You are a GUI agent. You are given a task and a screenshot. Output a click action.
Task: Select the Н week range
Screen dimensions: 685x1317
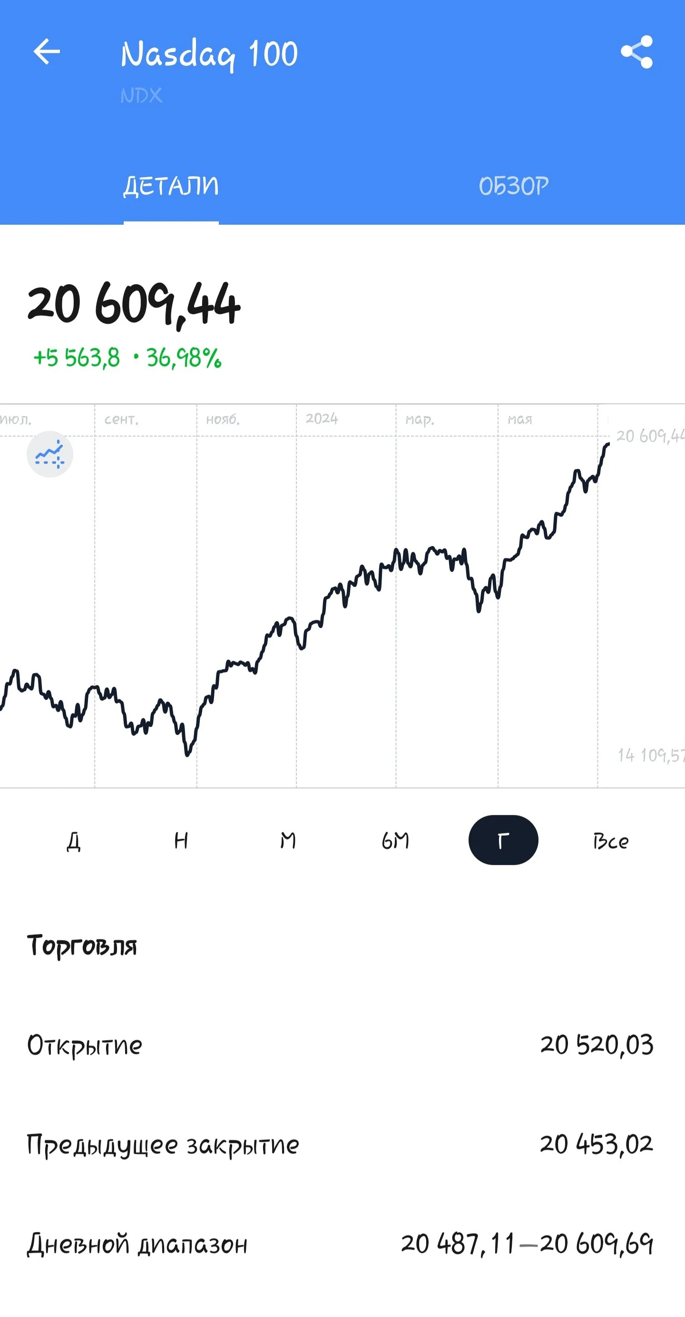tap(181, 841)
